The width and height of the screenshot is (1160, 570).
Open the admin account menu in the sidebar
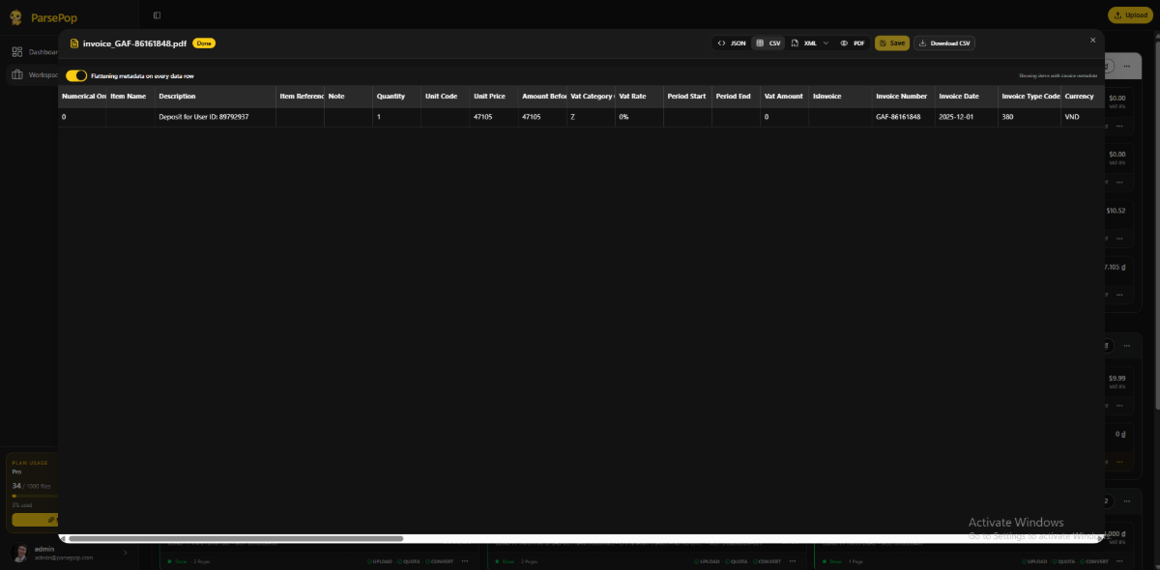tap(68, 553)
